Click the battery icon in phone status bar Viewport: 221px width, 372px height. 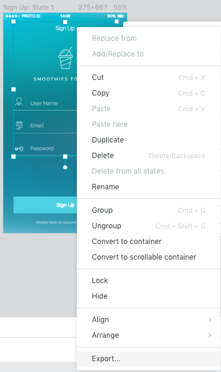[x=121, y=16]
